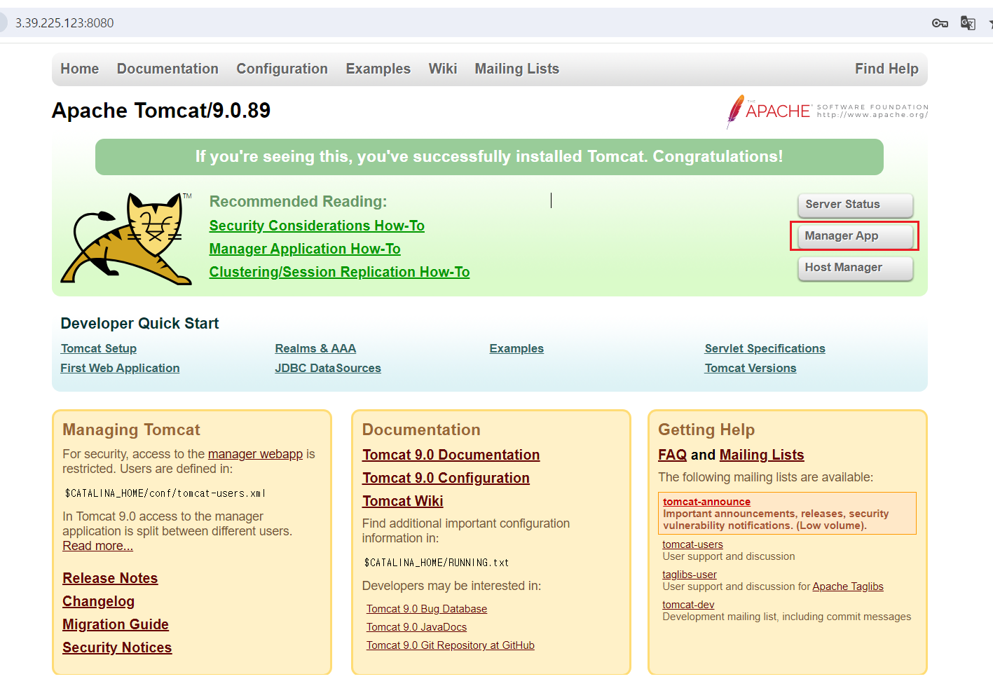The width and height of the screenshot is (993, 686).
Task: Click the Server Status button
Action: pos(855,205)
